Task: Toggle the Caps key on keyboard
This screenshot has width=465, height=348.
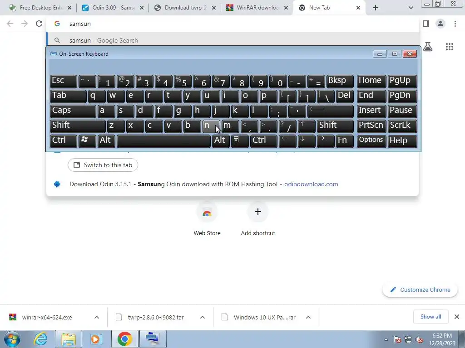Action: click(x=73, y=111)
